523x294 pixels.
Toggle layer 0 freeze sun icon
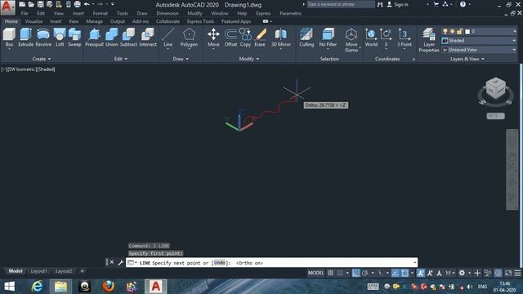tap(452, 31)
